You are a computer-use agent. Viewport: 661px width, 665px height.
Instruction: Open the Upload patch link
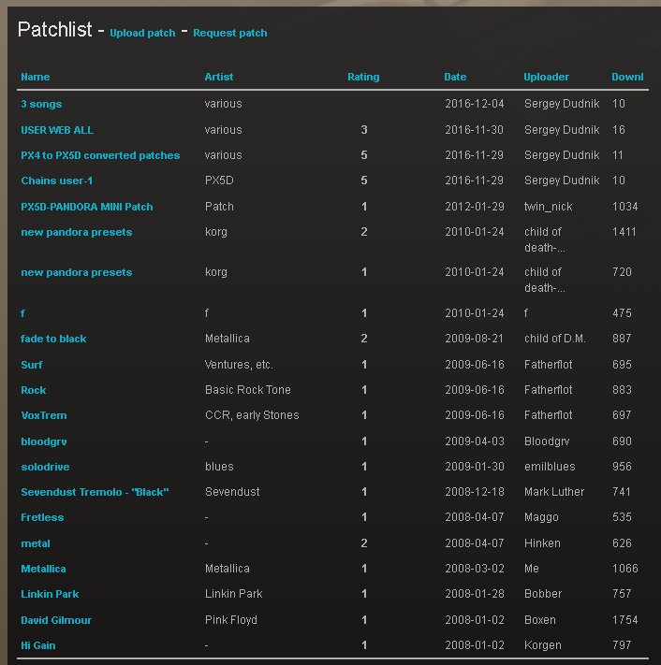[142, 33]
